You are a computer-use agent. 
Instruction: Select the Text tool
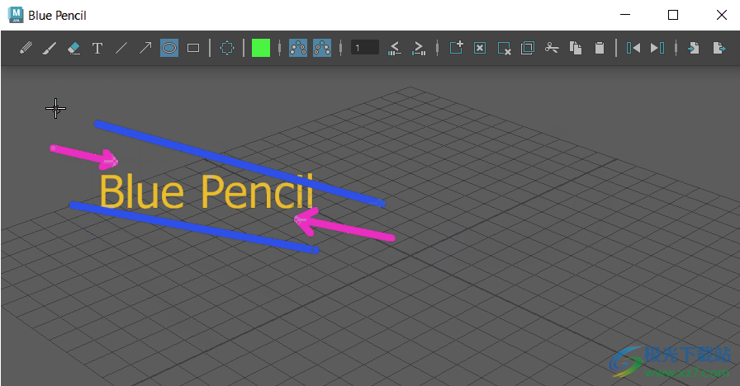coord(97,48)
